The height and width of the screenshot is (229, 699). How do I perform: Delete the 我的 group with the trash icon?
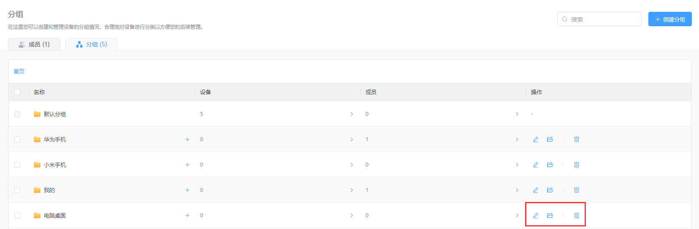[577, 190]
